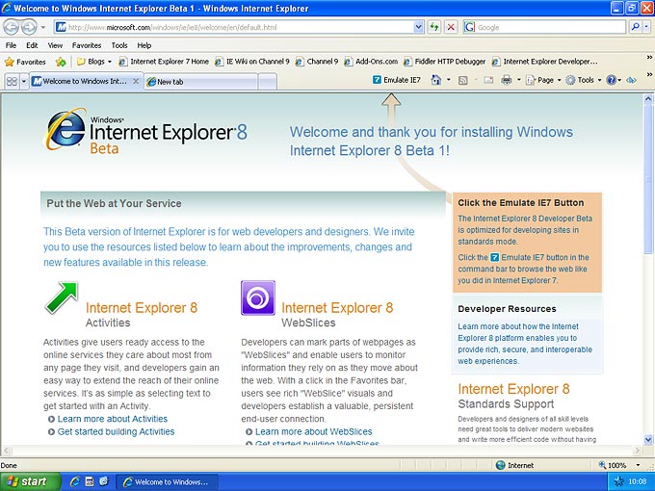Click the blank new tab button

(x=268, y=82)
